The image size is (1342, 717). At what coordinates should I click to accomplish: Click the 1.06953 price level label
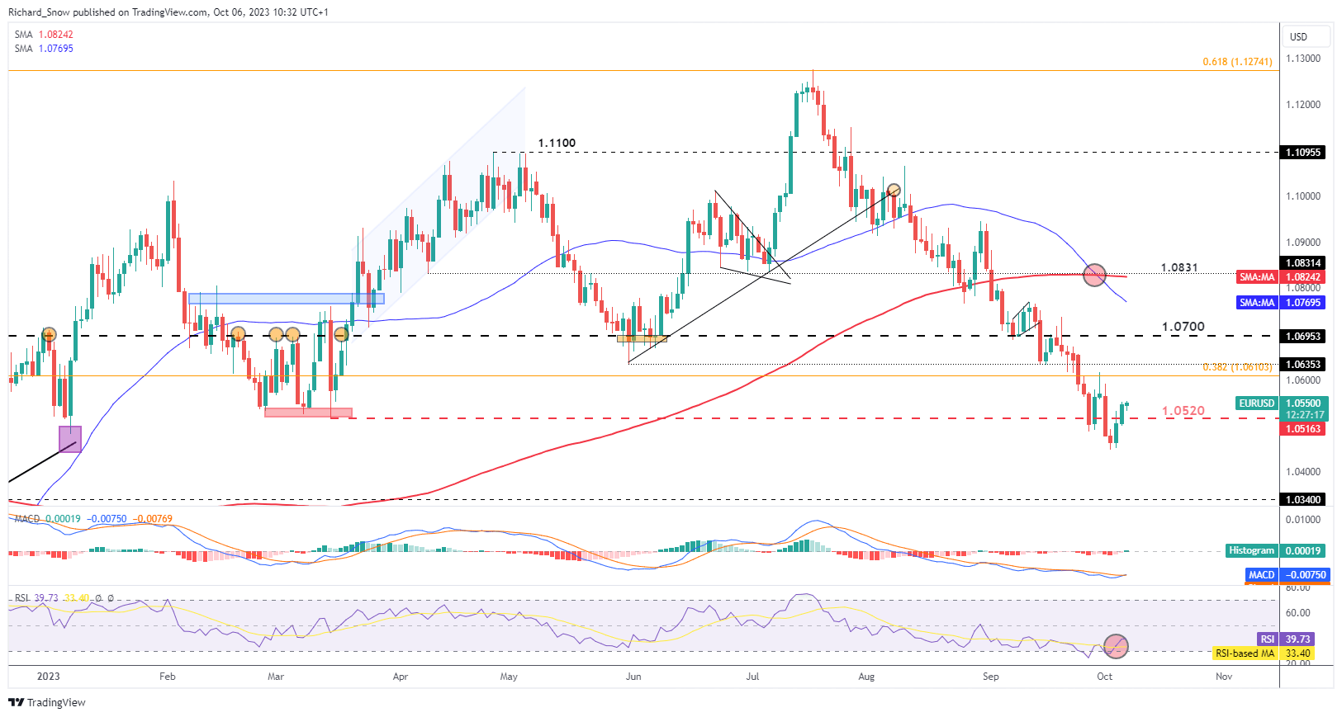[x=1302, y=337]
